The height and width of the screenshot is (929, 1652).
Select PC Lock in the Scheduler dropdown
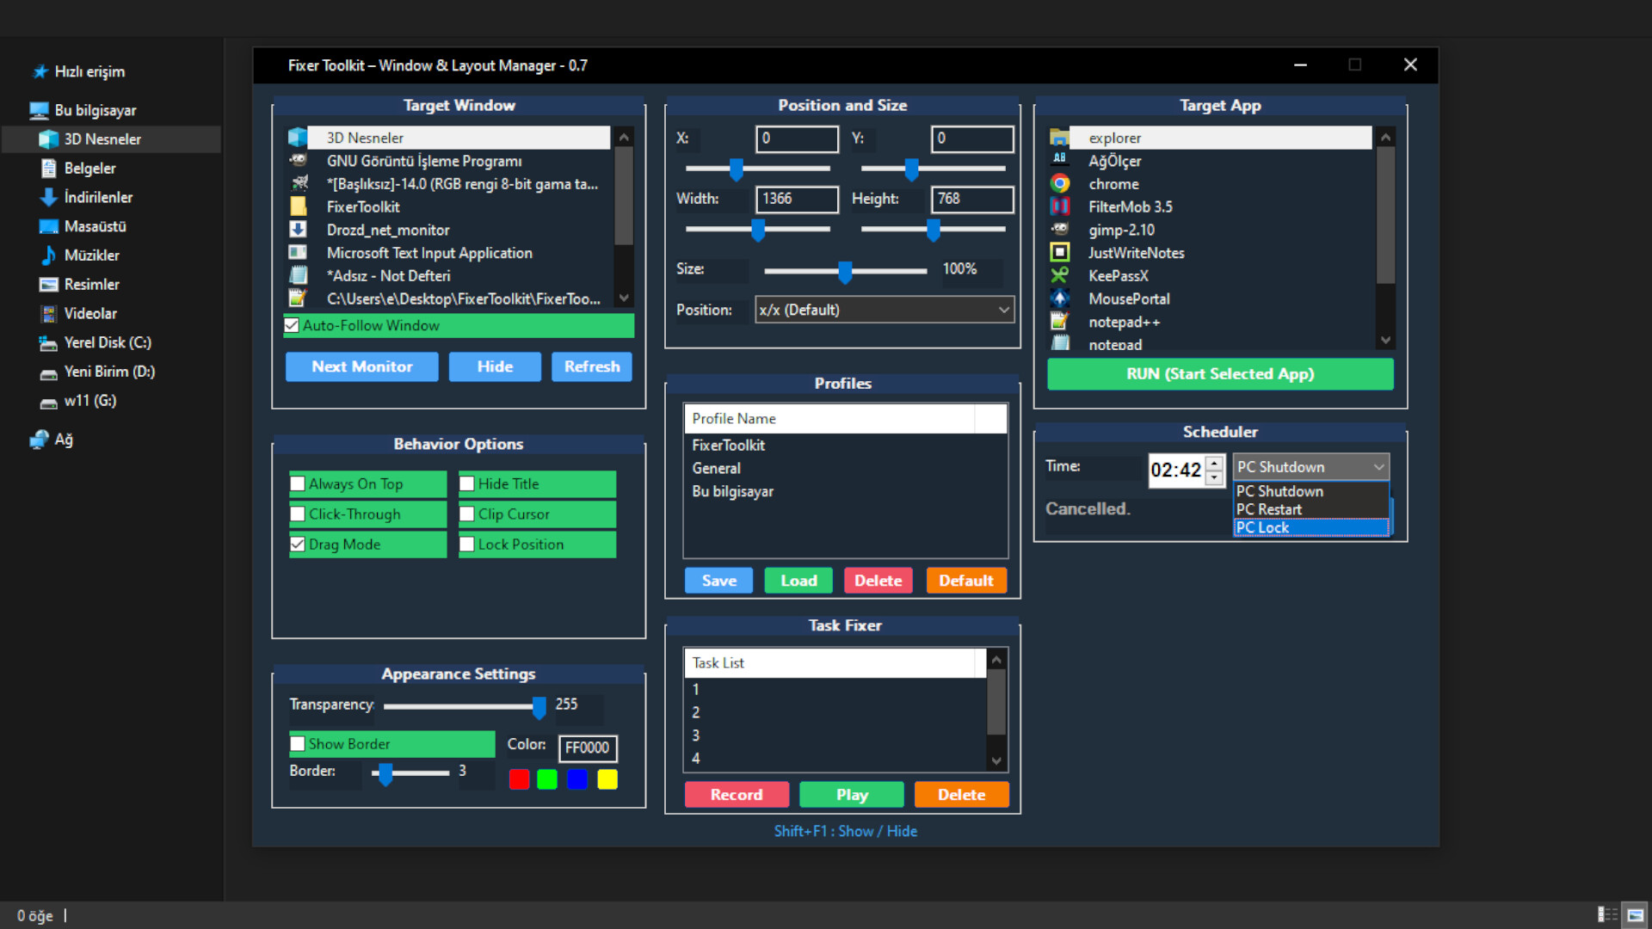(x=1261, y=527)
